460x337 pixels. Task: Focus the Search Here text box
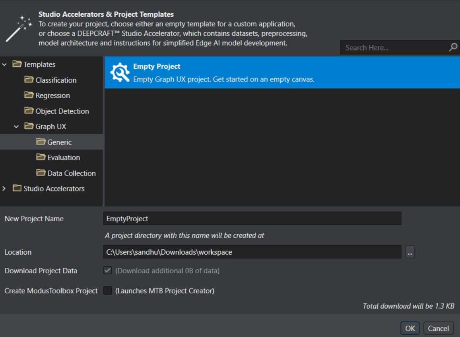[x=394, y=48]
